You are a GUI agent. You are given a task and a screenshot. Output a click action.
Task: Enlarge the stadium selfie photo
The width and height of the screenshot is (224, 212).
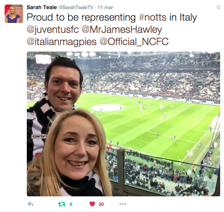[123, 124]
